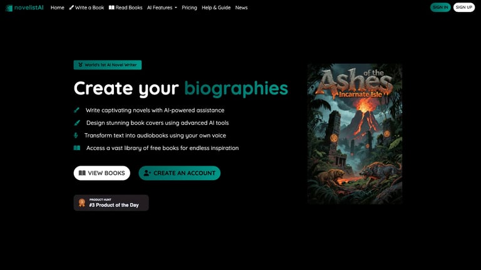
Task: Click the text 'Write captivating novels with AI-powered assistance'
Action: [x=155, y=110]
